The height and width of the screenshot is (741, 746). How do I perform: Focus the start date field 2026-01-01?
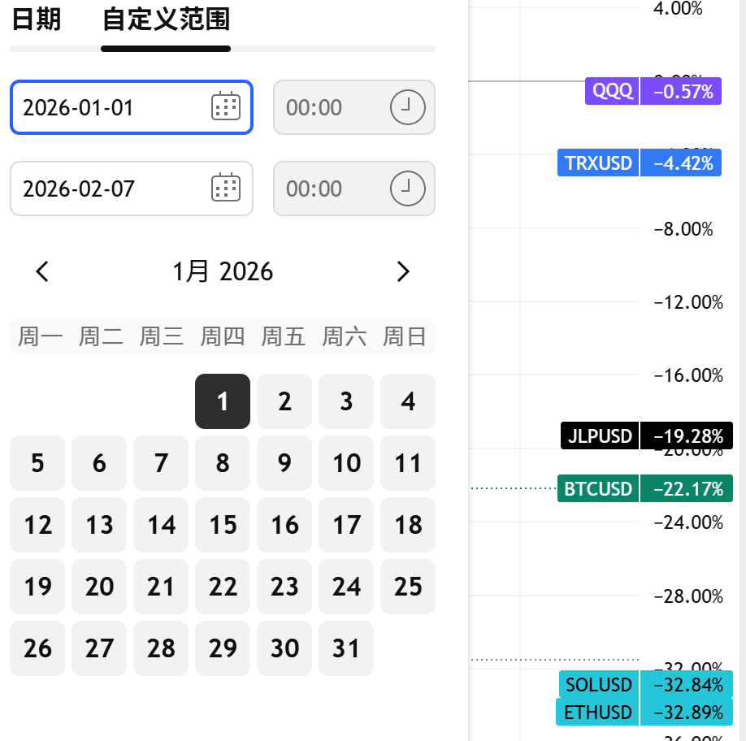106,107
